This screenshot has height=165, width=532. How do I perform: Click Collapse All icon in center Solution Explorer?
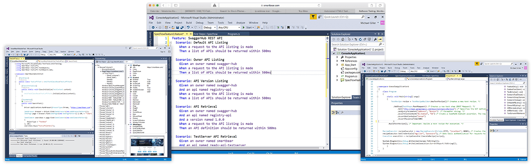(365, 40)
